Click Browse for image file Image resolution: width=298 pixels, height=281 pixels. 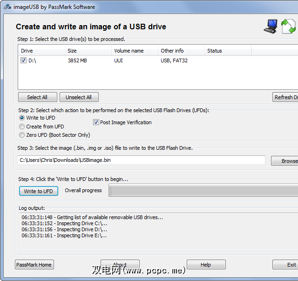click(284, 161)
